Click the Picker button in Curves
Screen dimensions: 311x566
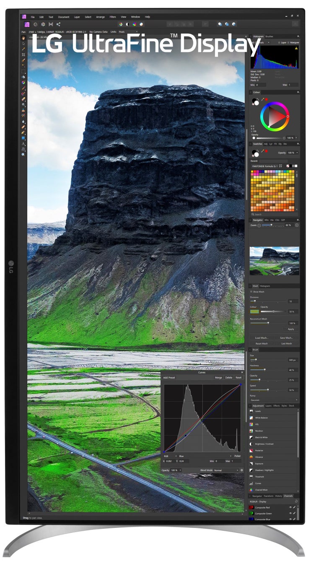(238, 456)
